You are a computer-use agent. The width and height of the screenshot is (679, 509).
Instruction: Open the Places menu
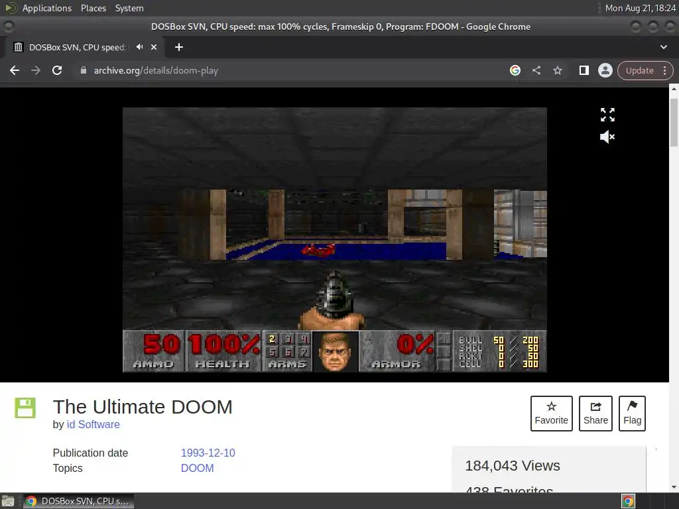(93, 8)
